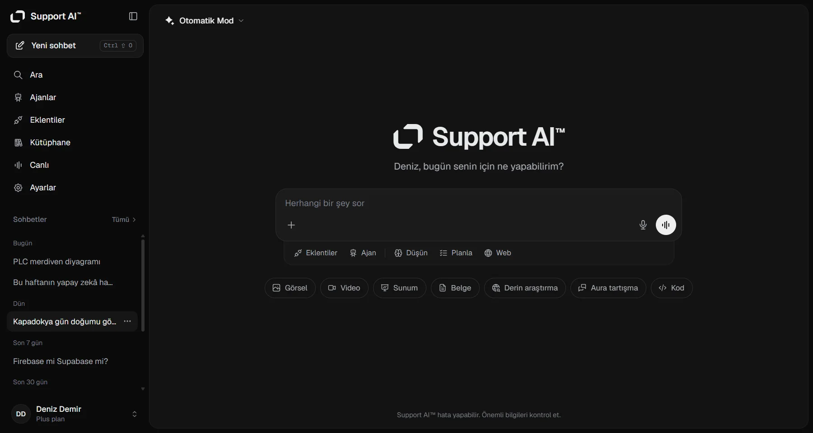The width and height of the screenshot is (813, 433).
Task: Select the Video chip
Action: pyautogui.click(x=344, y=288)
